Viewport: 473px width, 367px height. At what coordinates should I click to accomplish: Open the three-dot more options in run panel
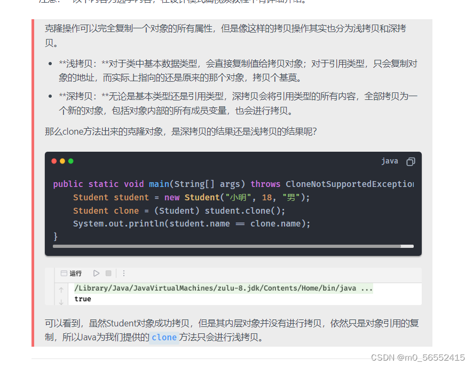pyautogui.click(x=124, y=274)
